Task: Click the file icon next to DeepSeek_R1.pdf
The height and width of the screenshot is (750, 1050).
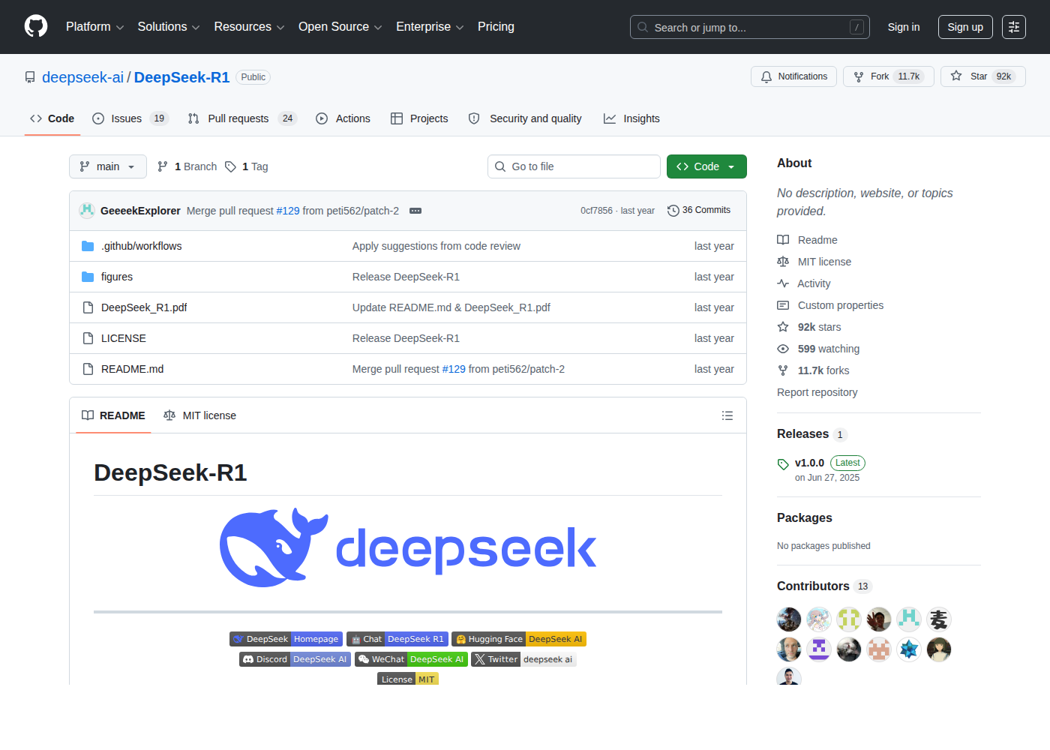Action: [x=88, y=307]
